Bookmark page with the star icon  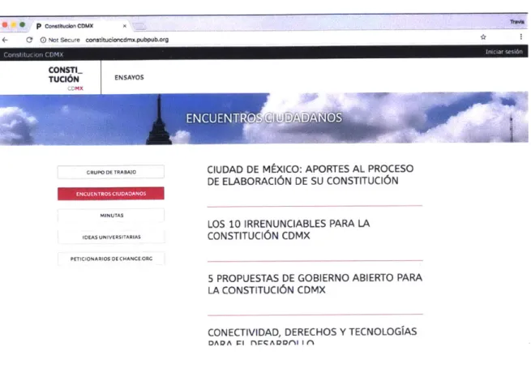point(483,37)
